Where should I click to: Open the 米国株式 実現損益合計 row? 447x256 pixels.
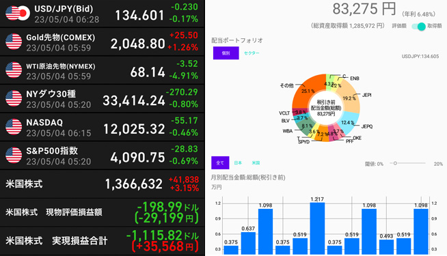tap(103, 241)
